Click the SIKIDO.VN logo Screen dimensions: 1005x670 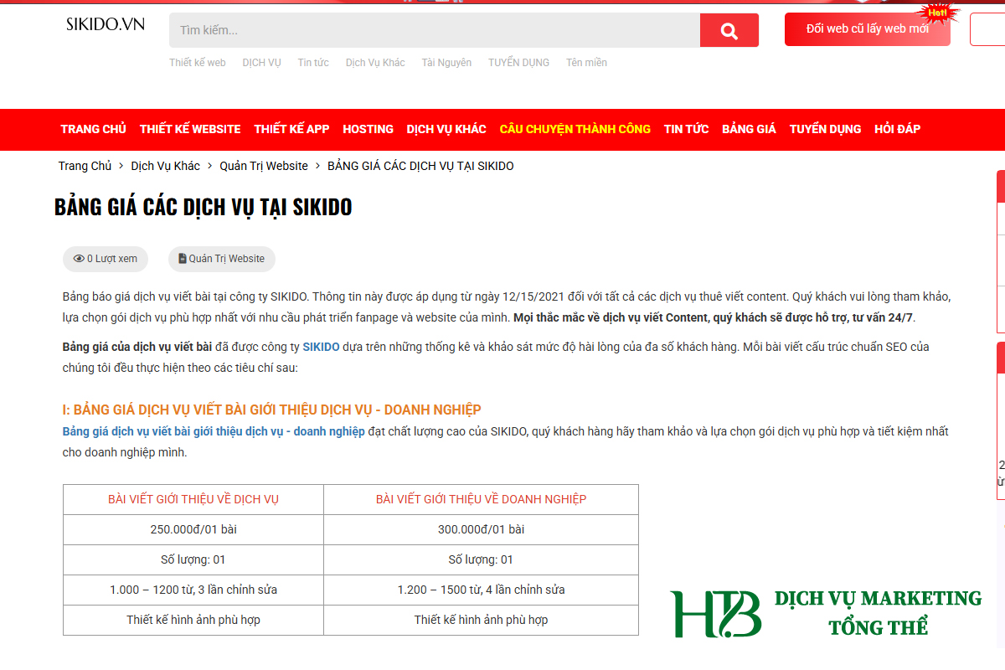(106, 24)
